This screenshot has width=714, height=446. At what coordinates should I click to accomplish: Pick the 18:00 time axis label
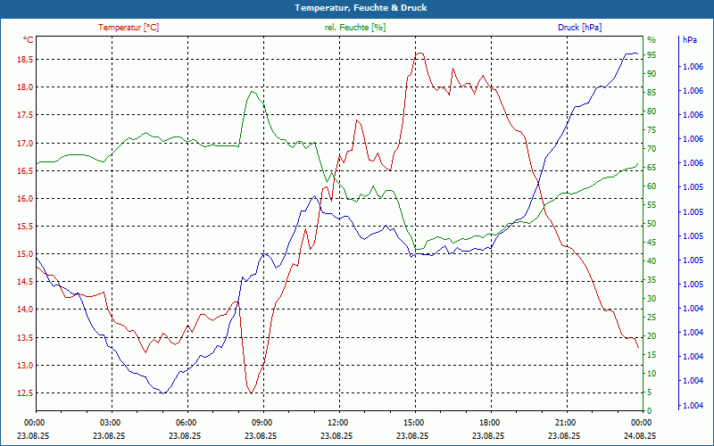click(489, 422)
